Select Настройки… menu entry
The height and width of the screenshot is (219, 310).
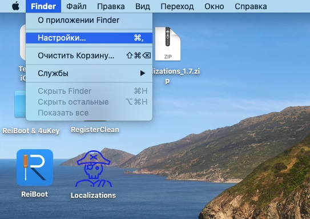point(89,38)
